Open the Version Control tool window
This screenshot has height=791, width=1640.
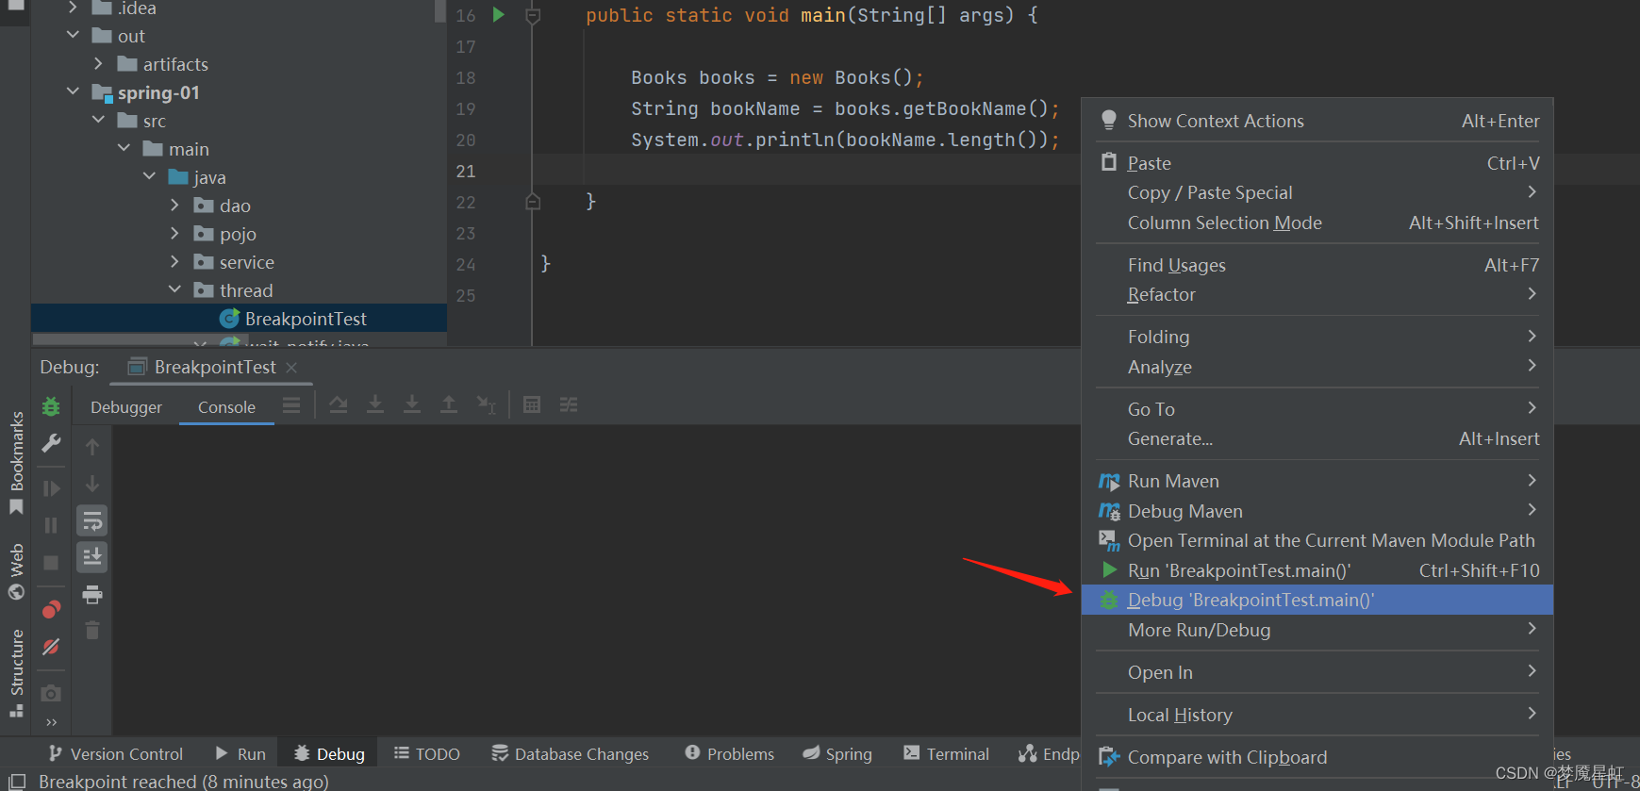(x=116, y=754)
